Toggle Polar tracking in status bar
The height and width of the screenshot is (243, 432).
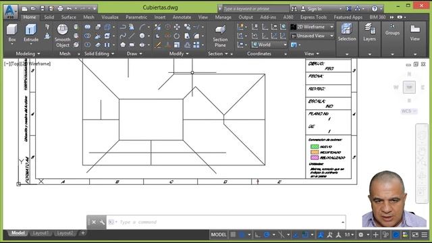point(267,235)
